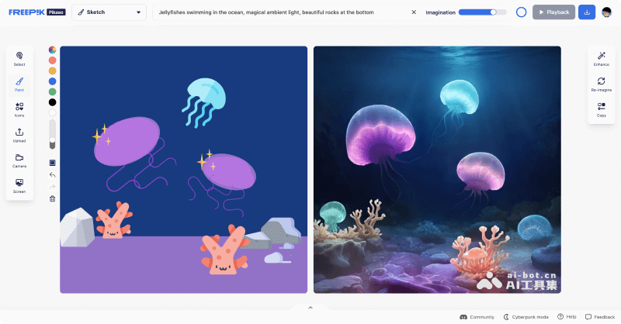Toggle Cyberpunk mode in the footer
621x324 pixels.
click(526, 317)
